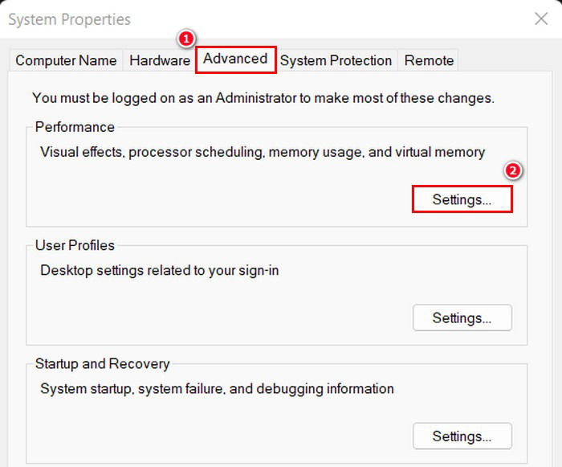Go to the System Protection tab

pyautogui.click(x=336, y=60)
